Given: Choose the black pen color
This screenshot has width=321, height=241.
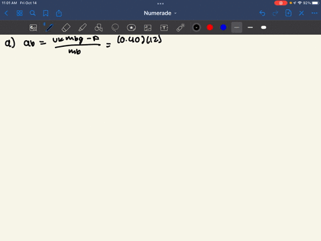Looking at the screenshot, I should pyautogui.click(x=197, y=27).
